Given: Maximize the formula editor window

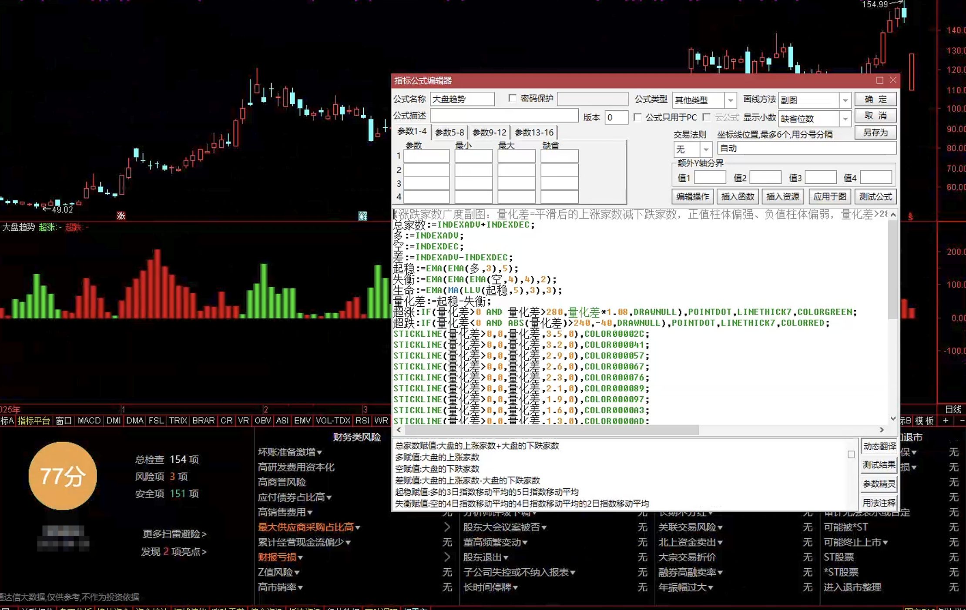Looking at the screenshot, I should [x=879, y=80].
